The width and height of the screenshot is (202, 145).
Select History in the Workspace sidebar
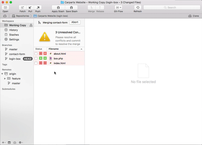click(x=13, y=30)
